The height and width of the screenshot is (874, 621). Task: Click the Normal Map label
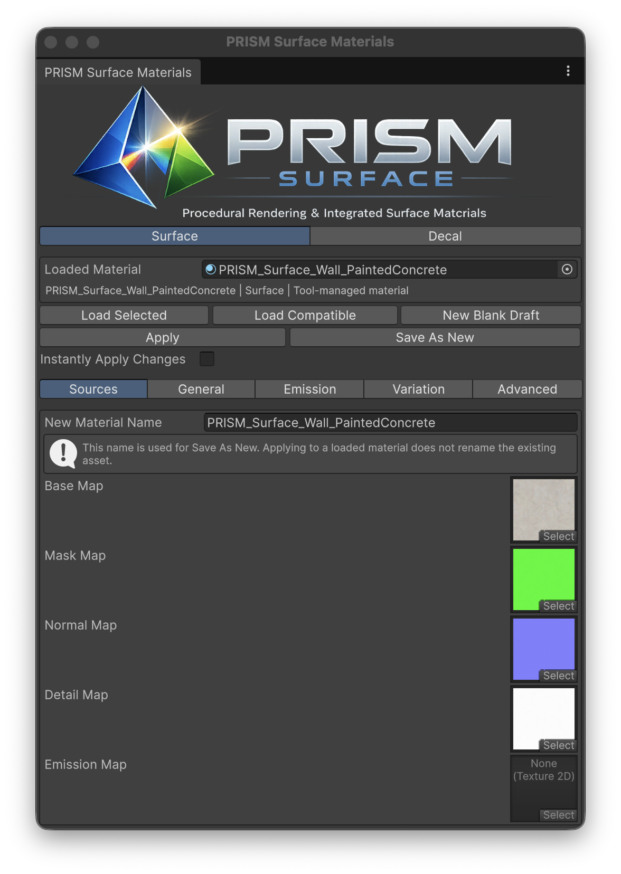coord(81,625)
